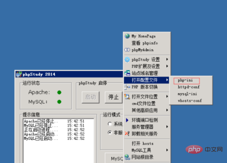
Task: Click the 停止 button
Action: pos(114,97)
